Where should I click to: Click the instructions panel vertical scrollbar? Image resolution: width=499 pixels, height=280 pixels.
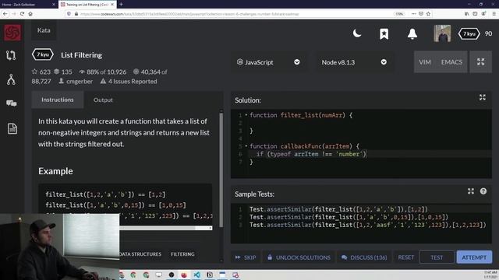(221, 171)
